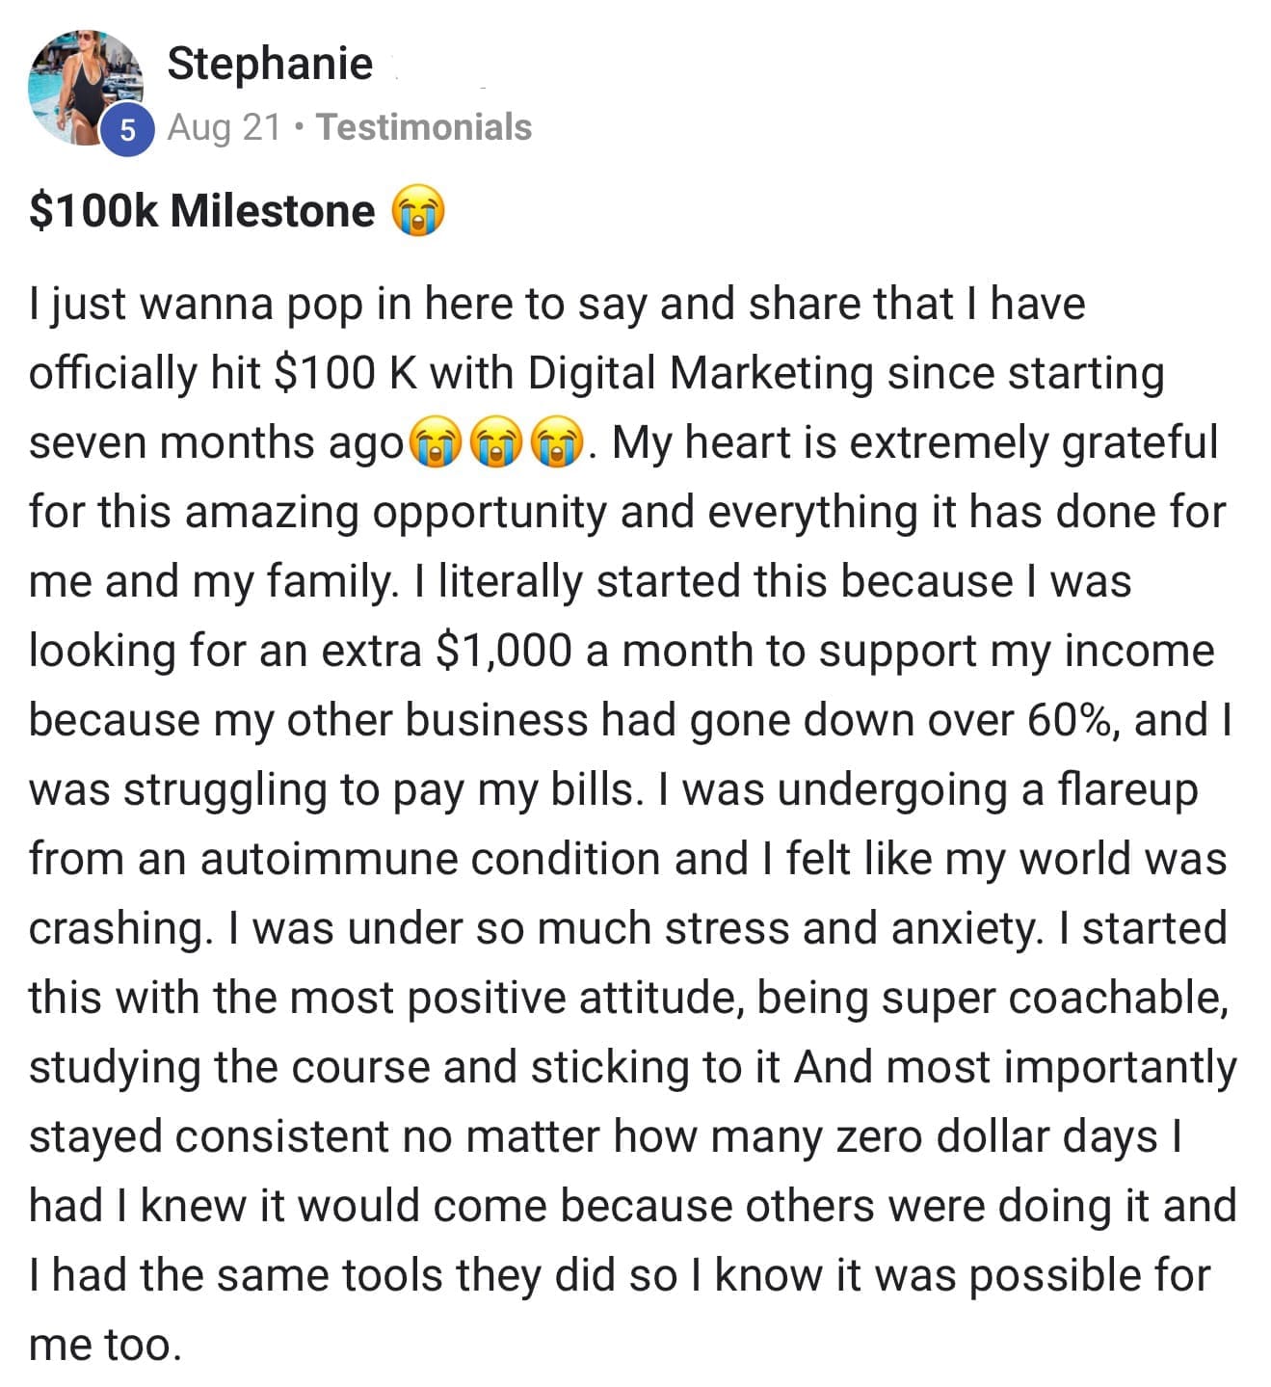Open Stephanie's profile via her name

pos(270,64)
